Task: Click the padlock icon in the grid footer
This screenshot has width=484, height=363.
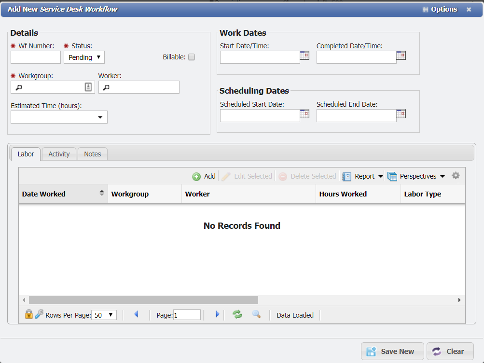Action: [28, 314]
